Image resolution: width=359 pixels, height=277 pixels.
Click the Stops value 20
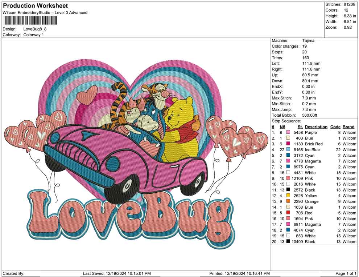coord(304,52)
